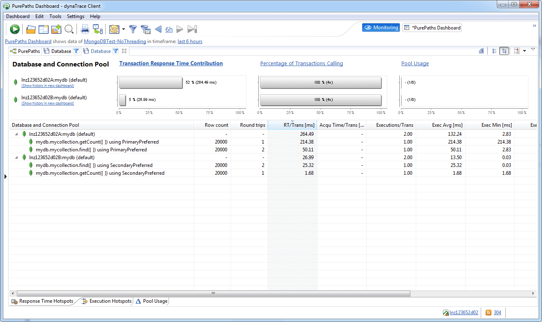Click the printer icon in toolbar
Viewport: 542px width, 322px height.
(x=85, y=29)
